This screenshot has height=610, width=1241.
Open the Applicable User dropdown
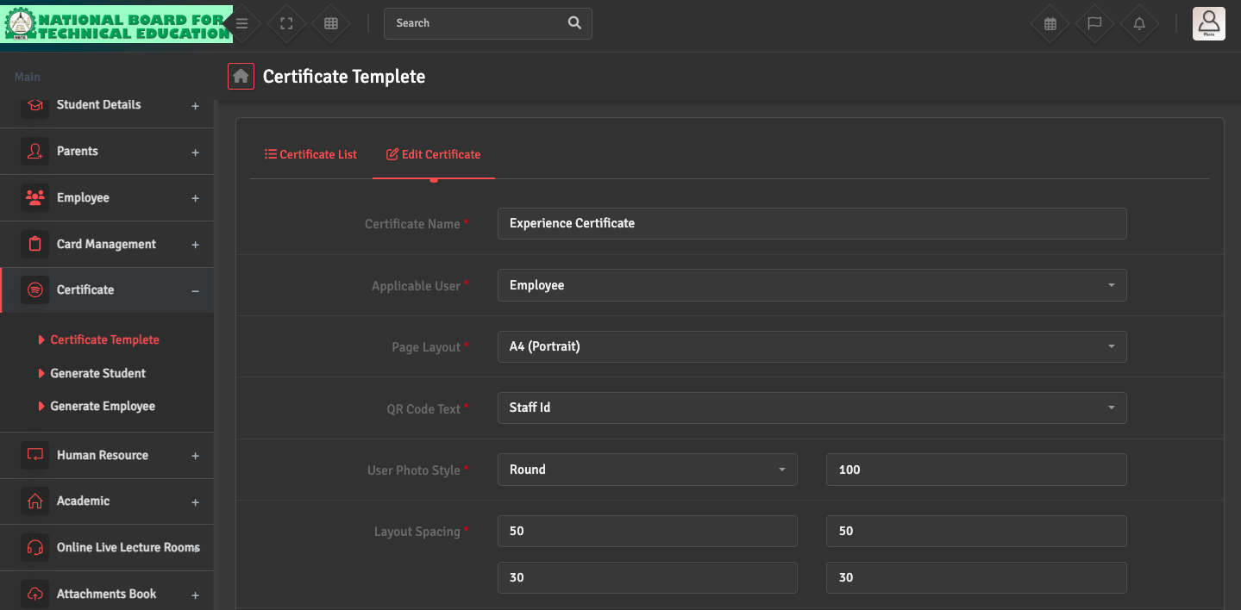pos(812,285)
